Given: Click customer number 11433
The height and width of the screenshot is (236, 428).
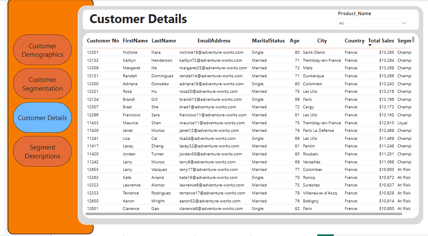Looking at the screenshot, I should click(93, 123).
